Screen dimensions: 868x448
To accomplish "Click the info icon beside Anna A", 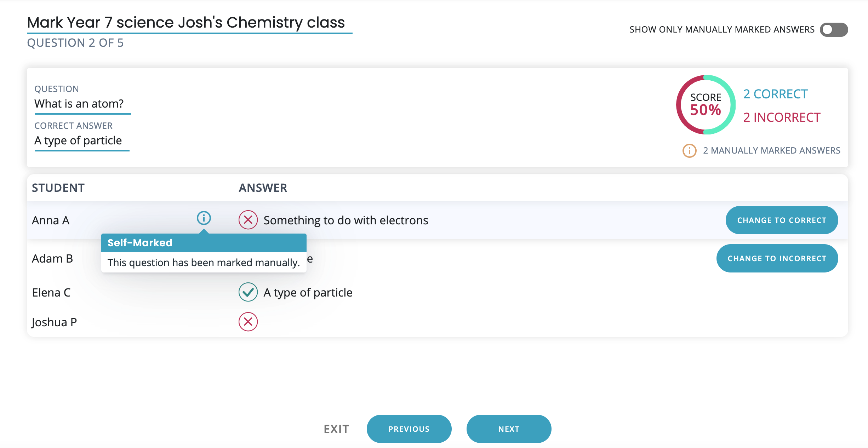I will click(x=204, y=218).
